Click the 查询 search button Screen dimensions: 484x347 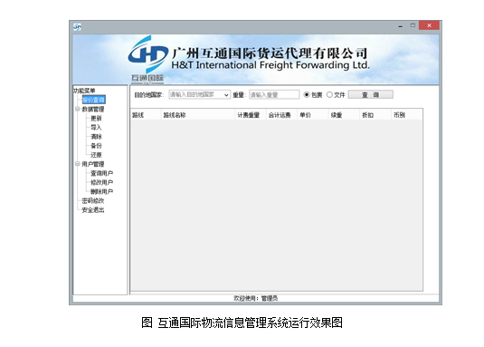(x=370, y=94)
